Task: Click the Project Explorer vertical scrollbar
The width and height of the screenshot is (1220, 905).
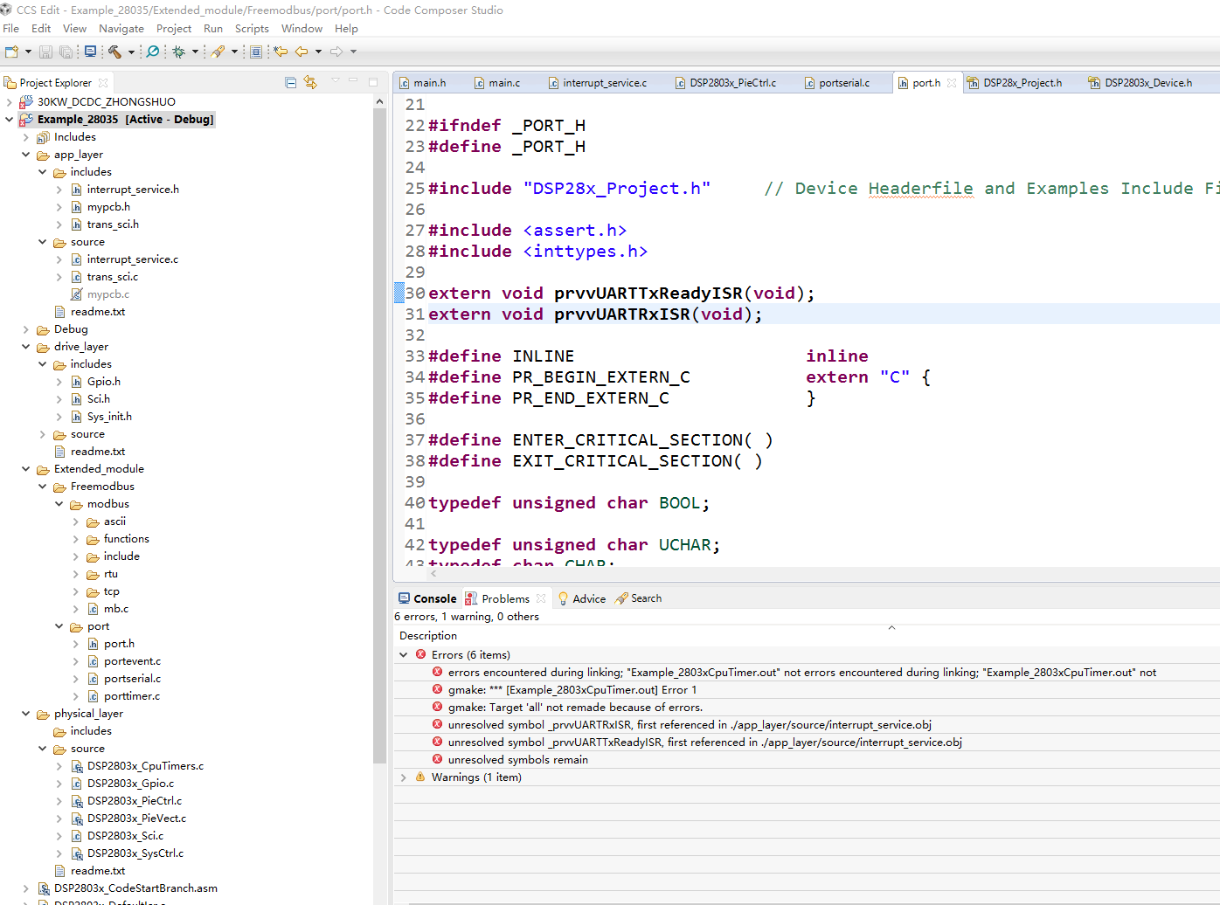Action: tap(379, 437)
